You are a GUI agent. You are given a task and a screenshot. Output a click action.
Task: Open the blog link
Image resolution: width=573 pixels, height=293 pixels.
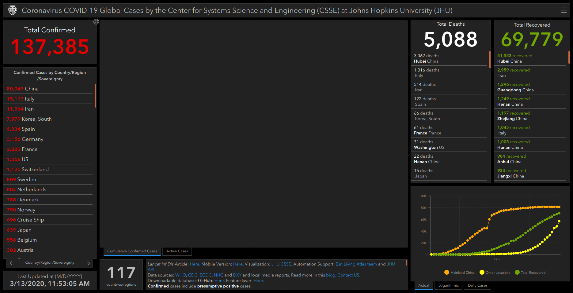[x=331, y=275]
